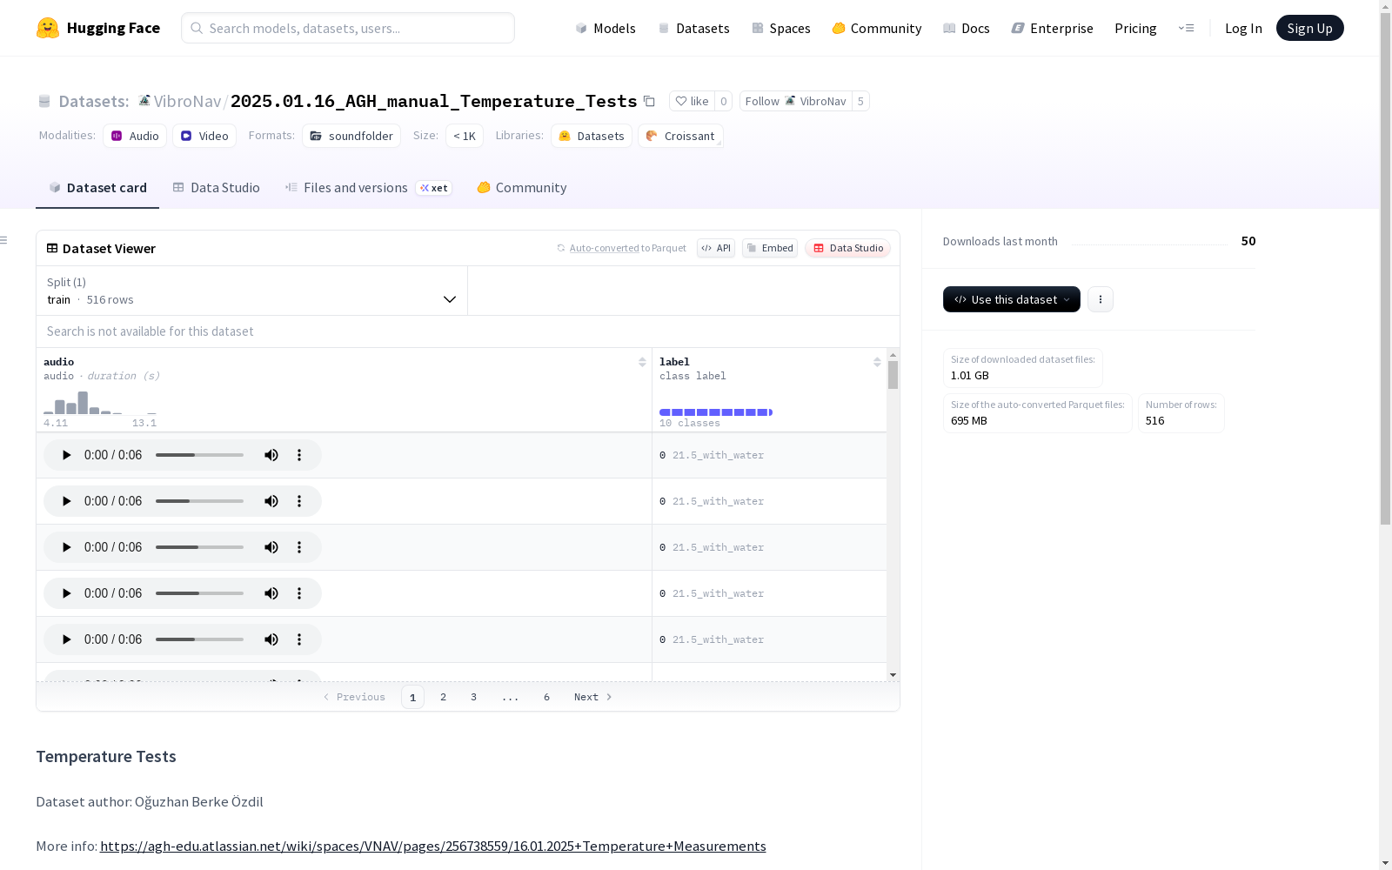The image size is (1392, 870).
Task: Select the Datasets library tag
Action: pyautogui.click(x=592, y=136)
